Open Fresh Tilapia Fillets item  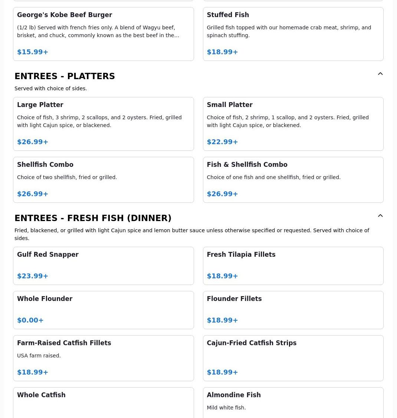293,266
